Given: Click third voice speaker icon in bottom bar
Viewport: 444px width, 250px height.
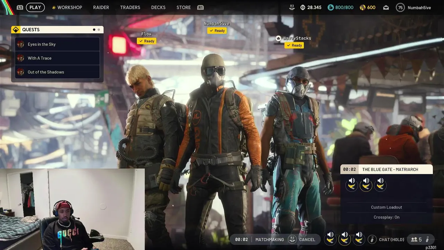Looking at the screenshot, I should [359, 239].
